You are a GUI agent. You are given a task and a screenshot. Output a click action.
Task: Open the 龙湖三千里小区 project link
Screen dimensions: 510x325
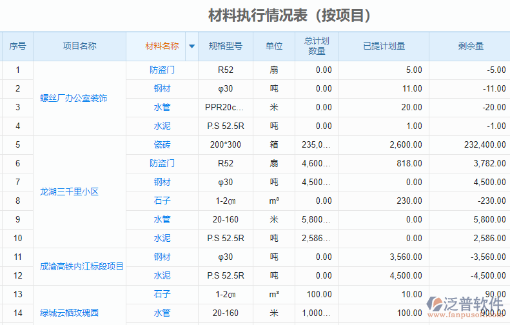[69, 192]
